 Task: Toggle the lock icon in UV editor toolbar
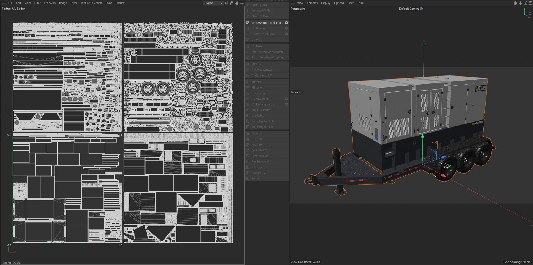232,3
